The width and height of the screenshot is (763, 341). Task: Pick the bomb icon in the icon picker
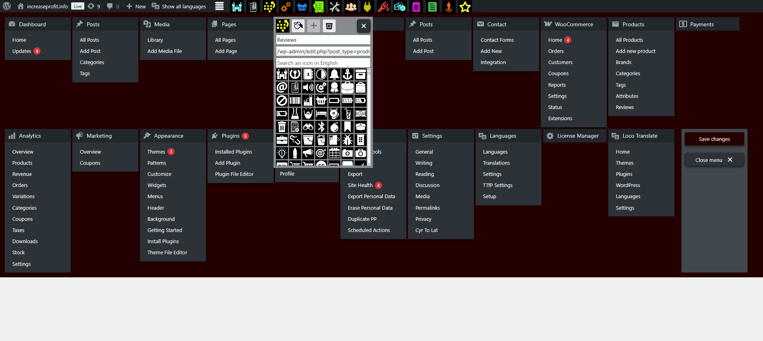click(x=334, y=127)
